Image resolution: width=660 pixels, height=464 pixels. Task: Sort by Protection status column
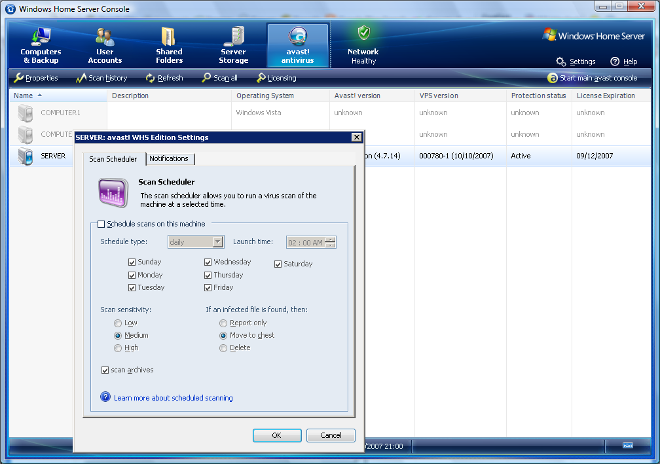pyautogui.click(x=540, y=96)
